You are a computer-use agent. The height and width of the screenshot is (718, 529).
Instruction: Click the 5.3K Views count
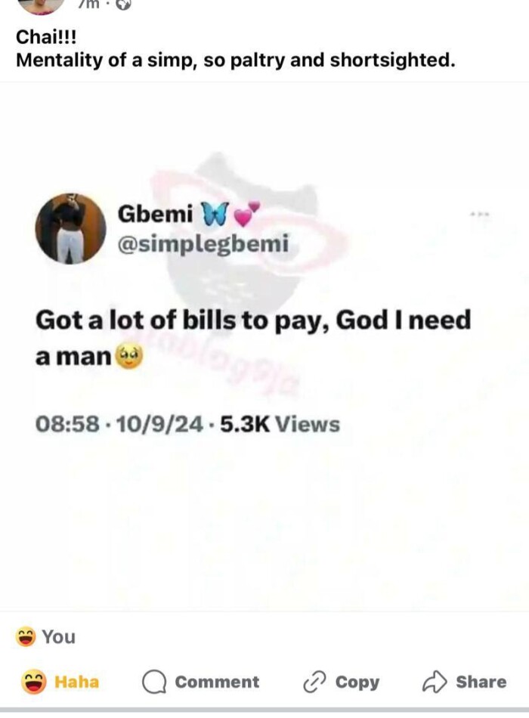pos(280,424)
